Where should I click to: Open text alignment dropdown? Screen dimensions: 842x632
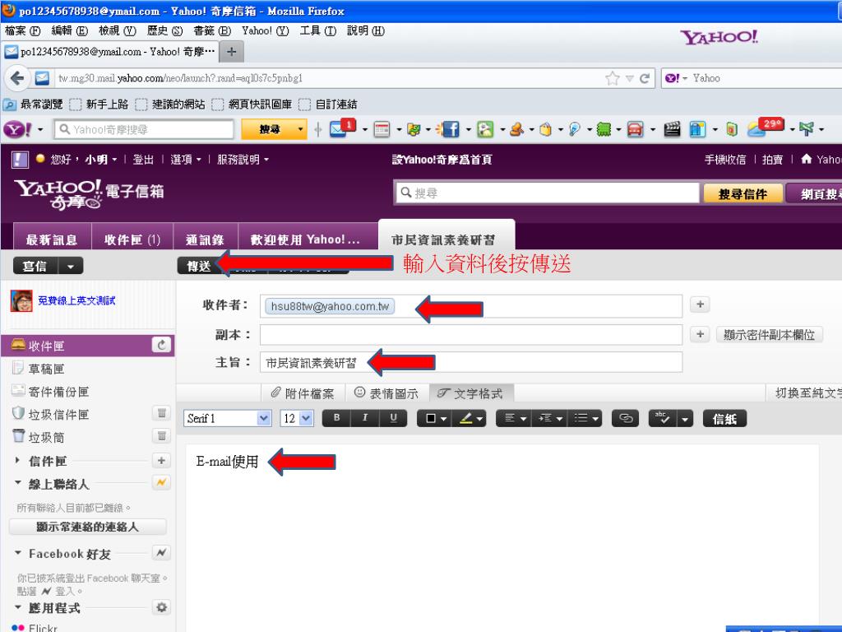click(x=513, y=418)
